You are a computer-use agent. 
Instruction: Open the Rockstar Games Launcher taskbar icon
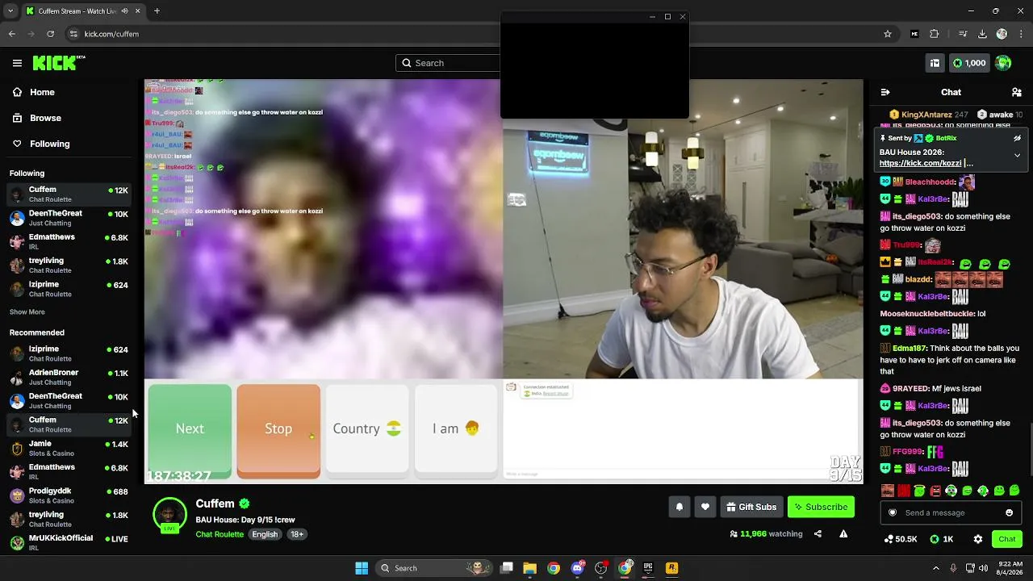tap(671, 568)
